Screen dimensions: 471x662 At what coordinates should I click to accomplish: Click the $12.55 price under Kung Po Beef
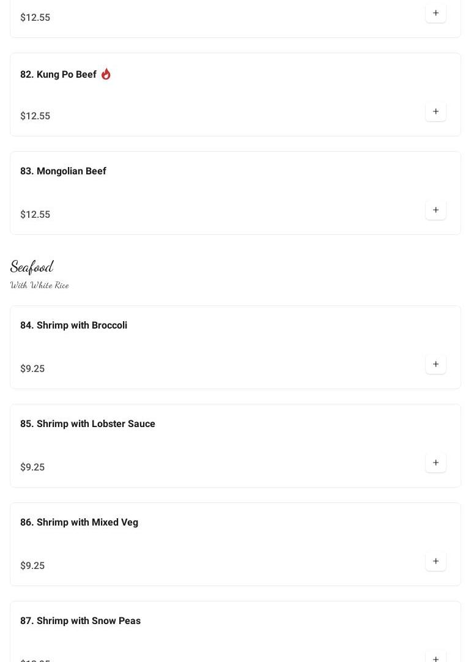pos(35,116)
